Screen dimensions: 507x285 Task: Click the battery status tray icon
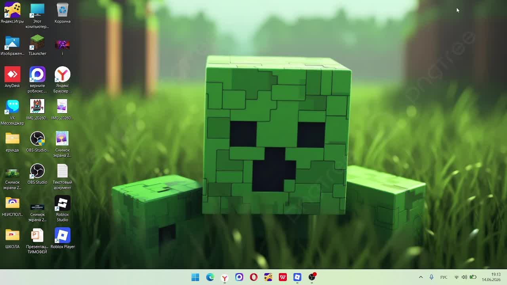[x=473, y=277]
